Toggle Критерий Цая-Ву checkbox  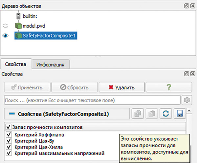pyautogui.click(x=9, y=141)
